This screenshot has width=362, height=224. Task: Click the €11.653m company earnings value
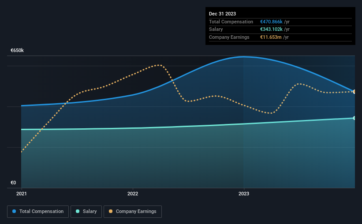[x=271, y=37]
